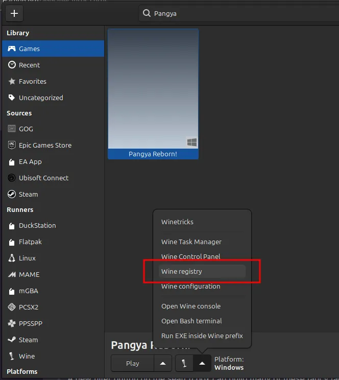Collapse the Wine options arrow button
The width and height of the screenshot is (339, 380).
202,363
